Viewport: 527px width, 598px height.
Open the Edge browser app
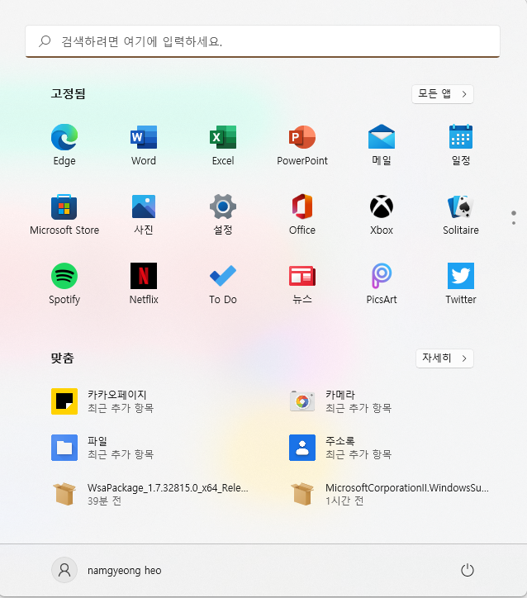[x=64, y=145]
